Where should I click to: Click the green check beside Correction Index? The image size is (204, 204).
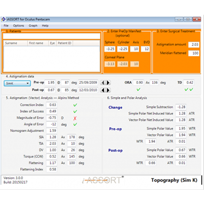click(x=75, y=105)
